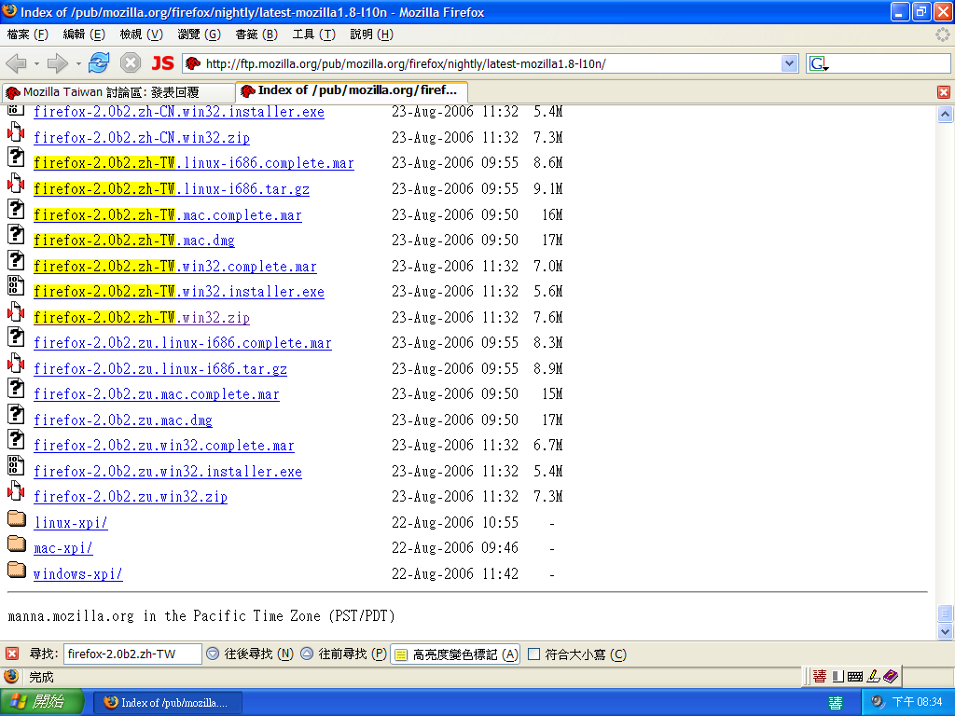Open the address bar history dropdown
This screenshot has height=716, width=955.
click(789, 63)
